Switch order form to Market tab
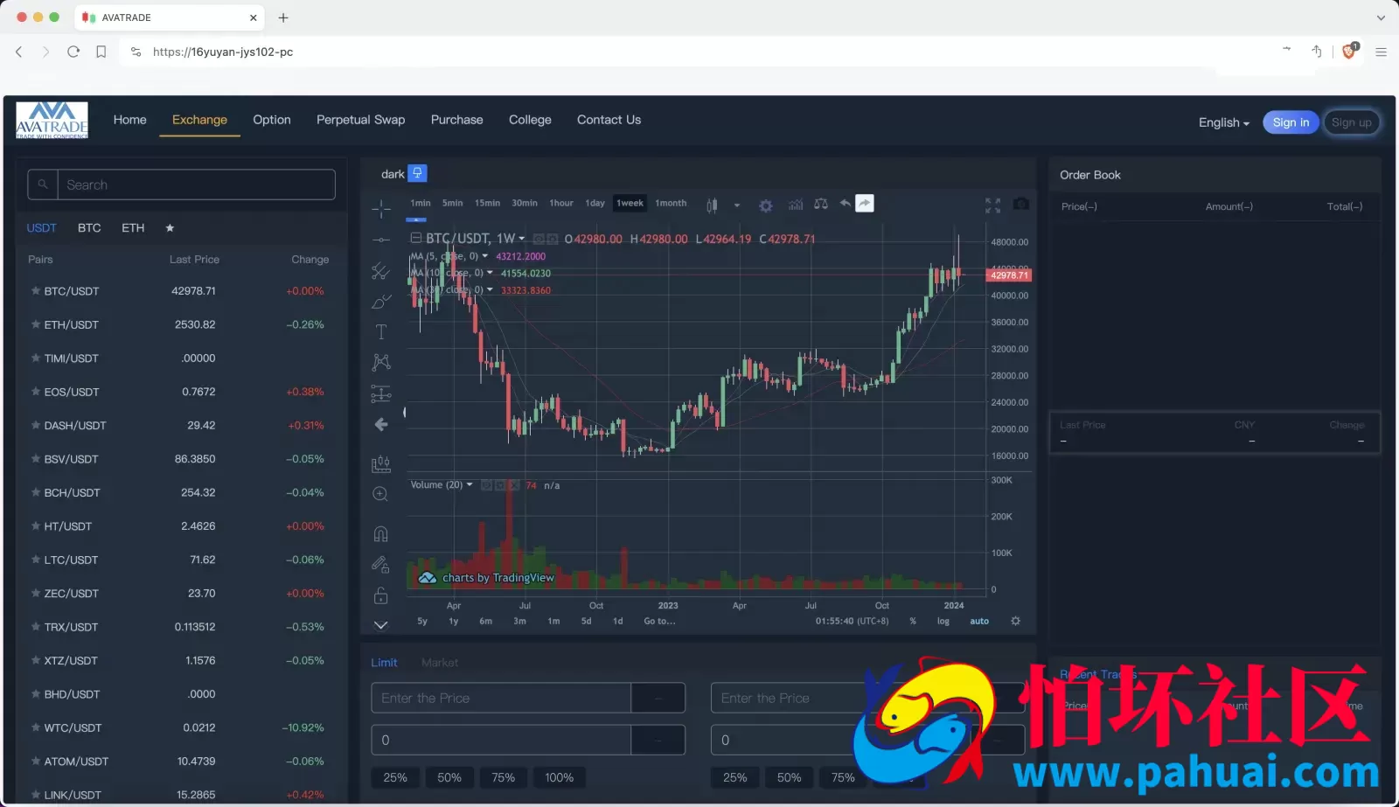This screenshot has width=1399, height=807. pos(440,663)
